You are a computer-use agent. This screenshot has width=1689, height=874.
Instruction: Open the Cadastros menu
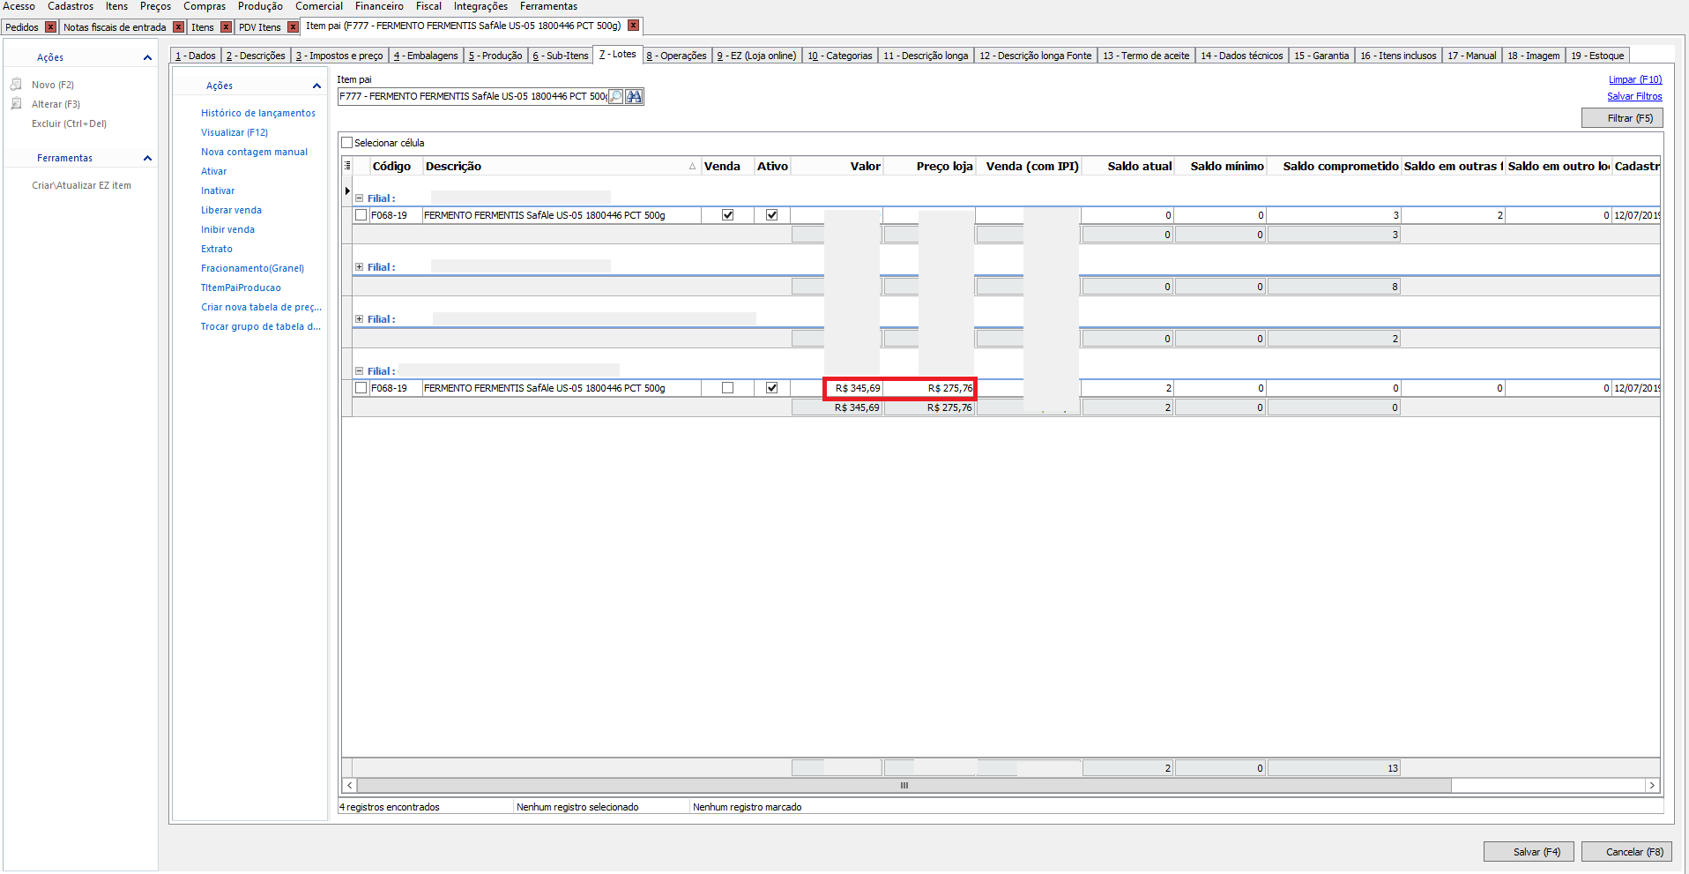tap(71, 6)
